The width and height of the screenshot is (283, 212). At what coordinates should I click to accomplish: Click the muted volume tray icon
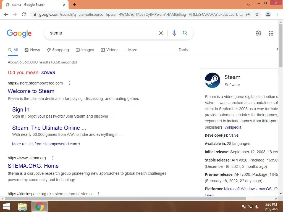[x=257, y=207]
